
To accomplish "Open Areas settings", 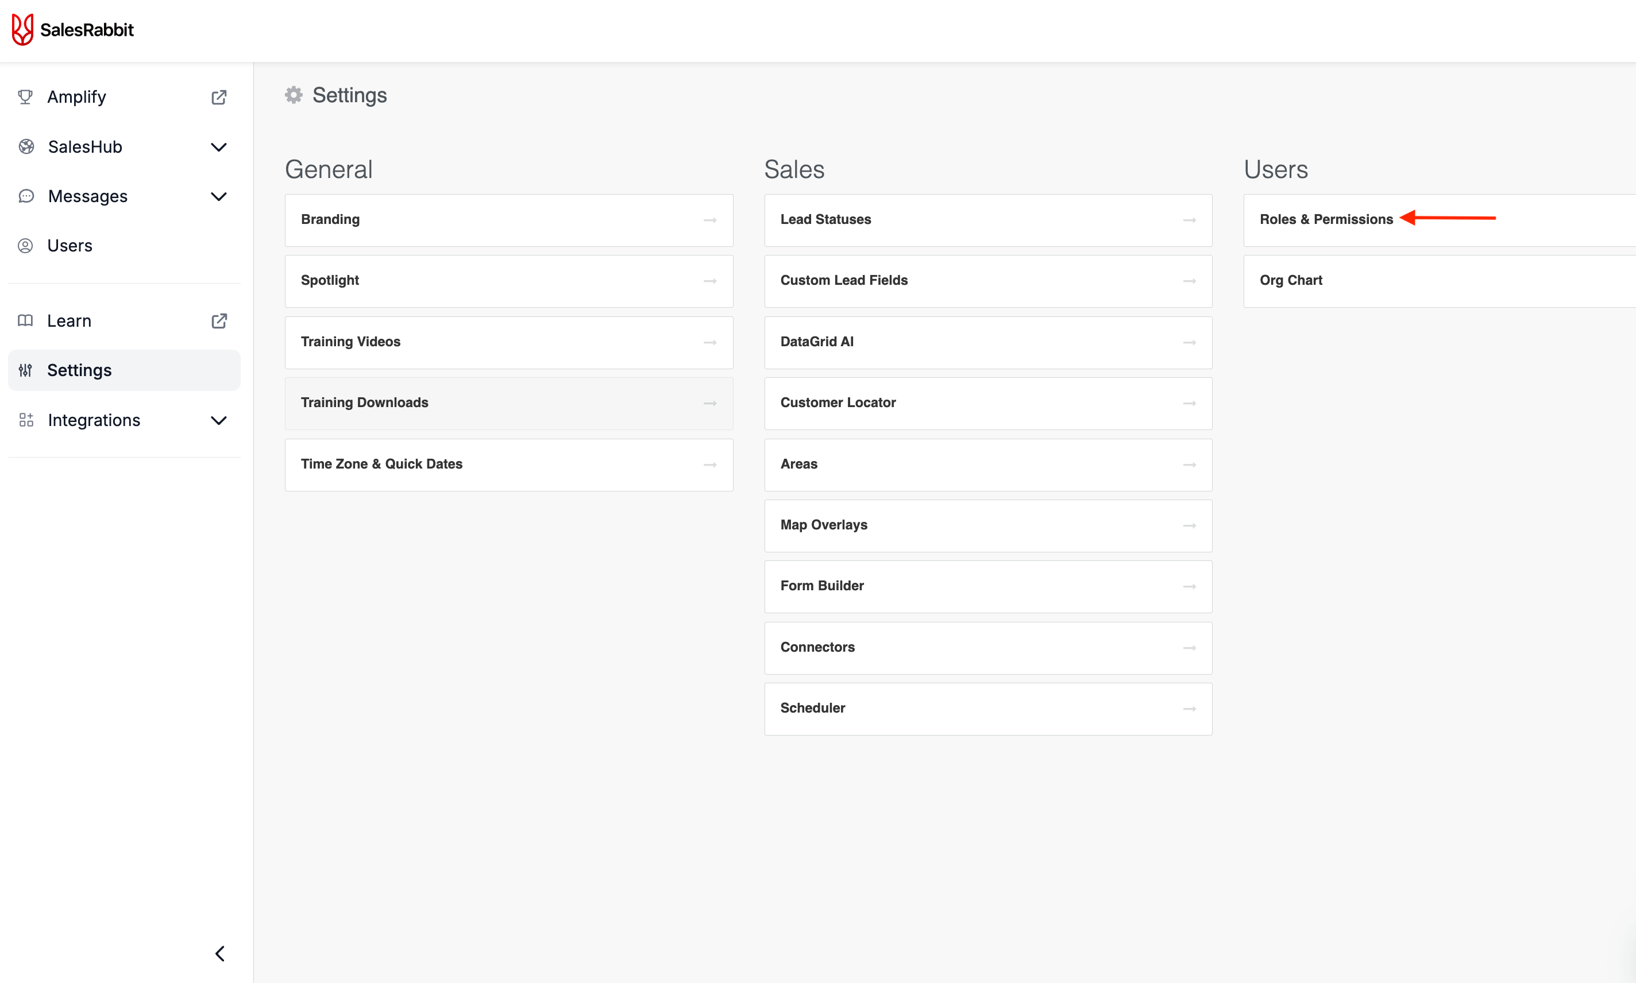I will tap(988, 465).
